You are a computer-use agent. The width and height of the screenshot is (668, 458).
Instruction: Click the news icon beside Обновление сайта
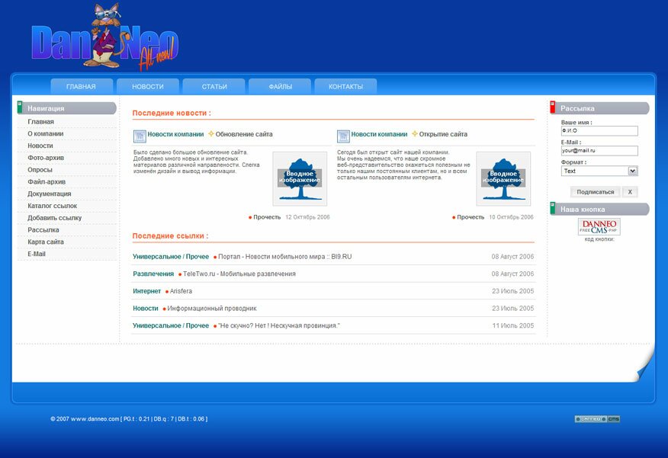point(140,136)
